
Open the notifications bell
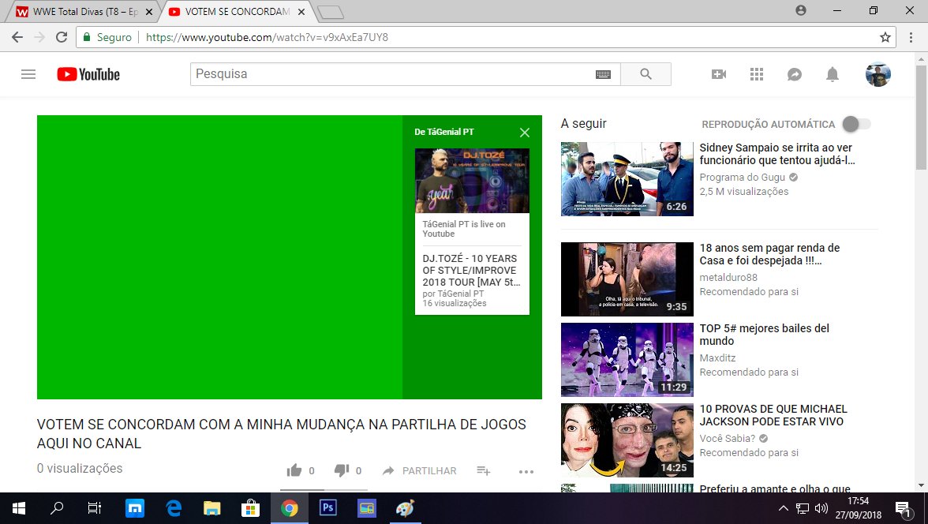pyautogui.click(x=832, y=74)
